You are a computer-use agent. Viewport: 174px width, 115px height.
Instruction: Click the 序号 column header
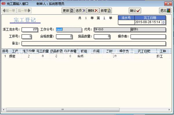point(5,51)
